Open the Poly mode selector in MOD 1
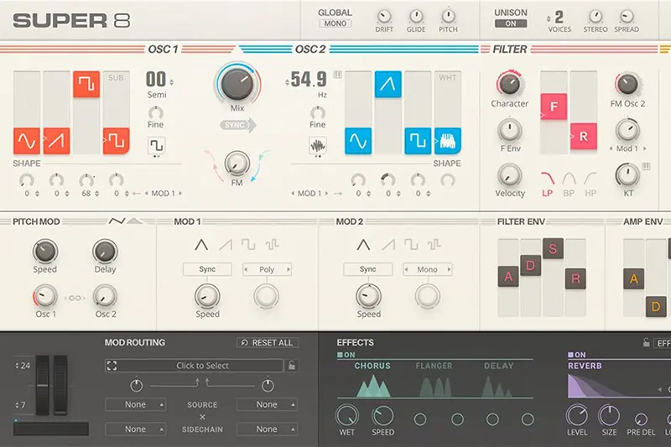Image resolution: width=671 pixels, height=447 pixels. point(267,269)
